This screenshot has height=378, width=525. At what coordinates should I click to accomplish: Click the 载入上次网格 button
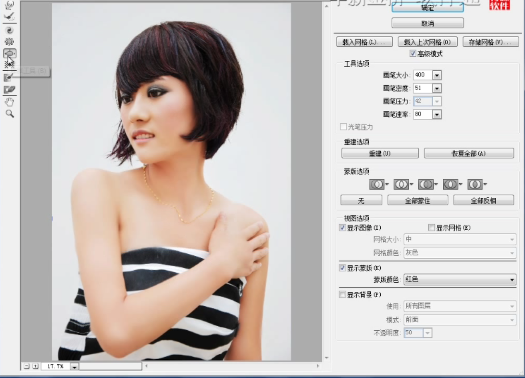[427, 42]
